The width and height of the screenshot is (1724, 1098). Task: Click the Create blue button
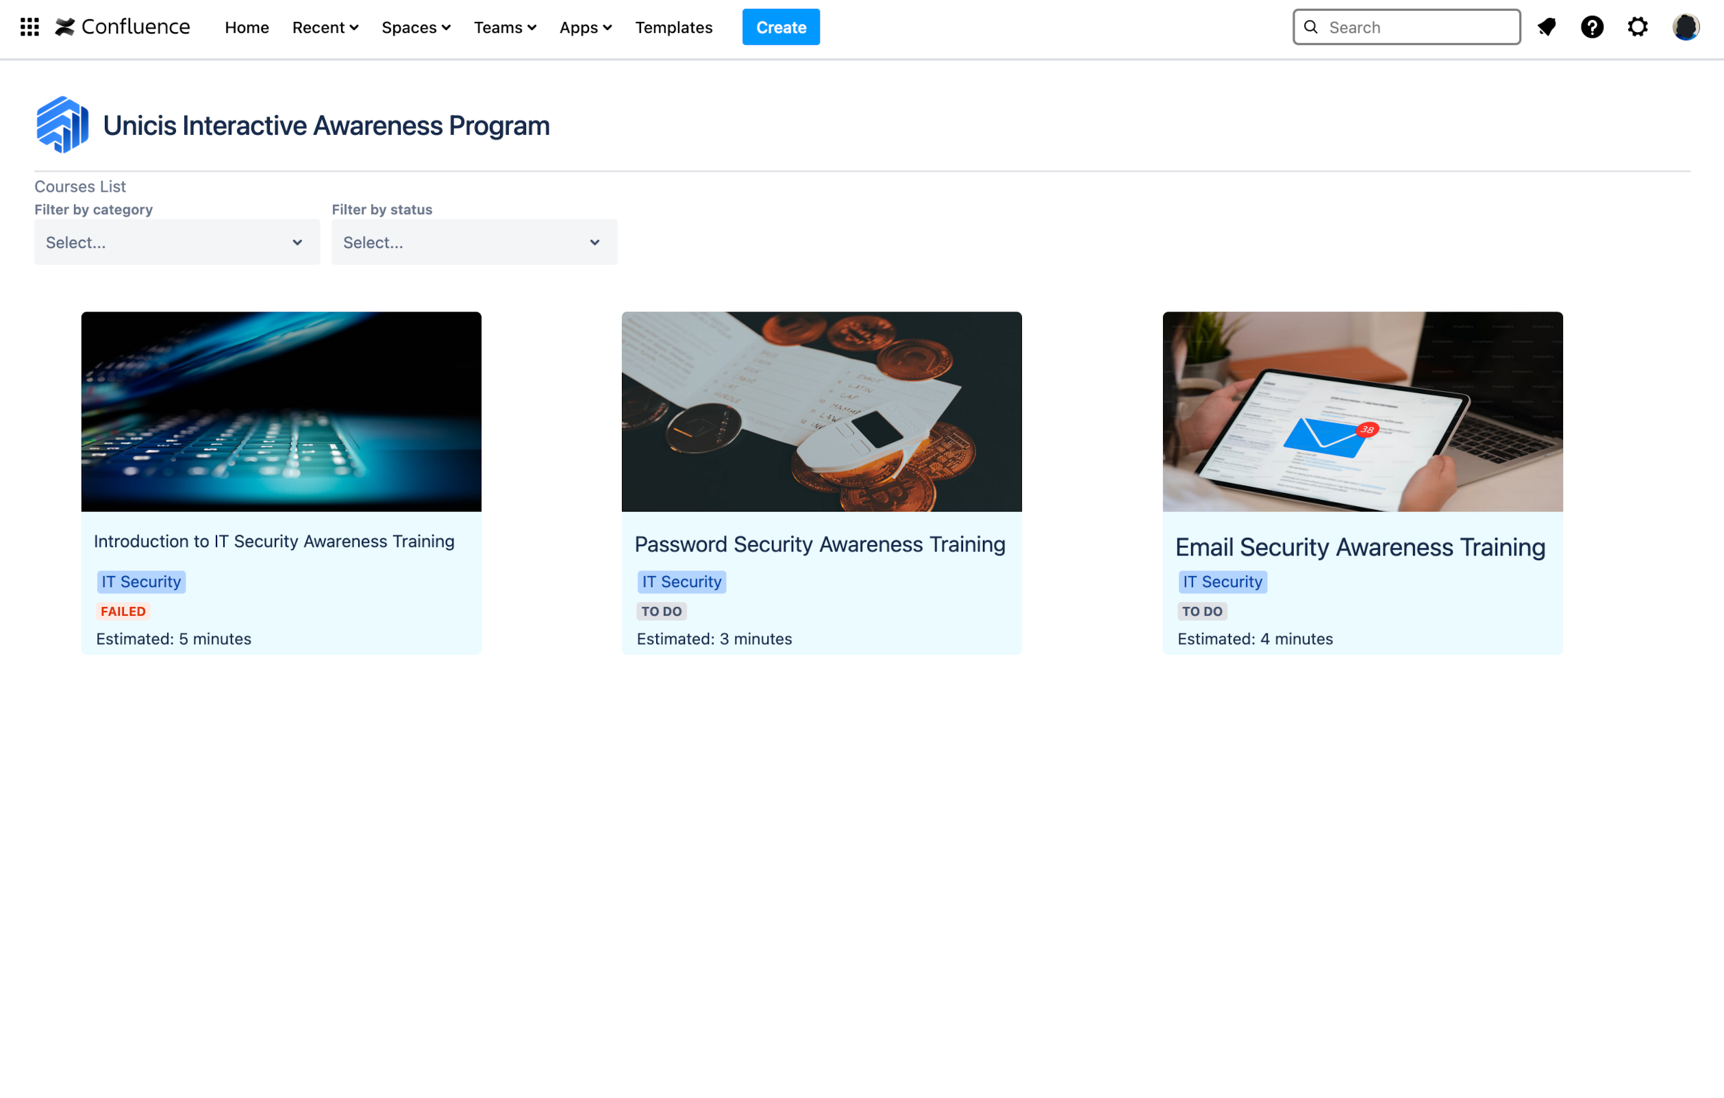(780, 27)
